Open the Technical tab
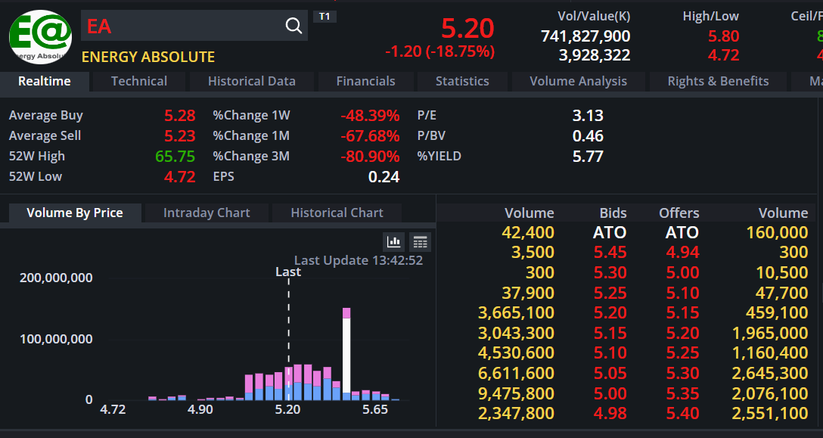Image resolution: width=823 pixels, height=438 pixels. [139, 81]
